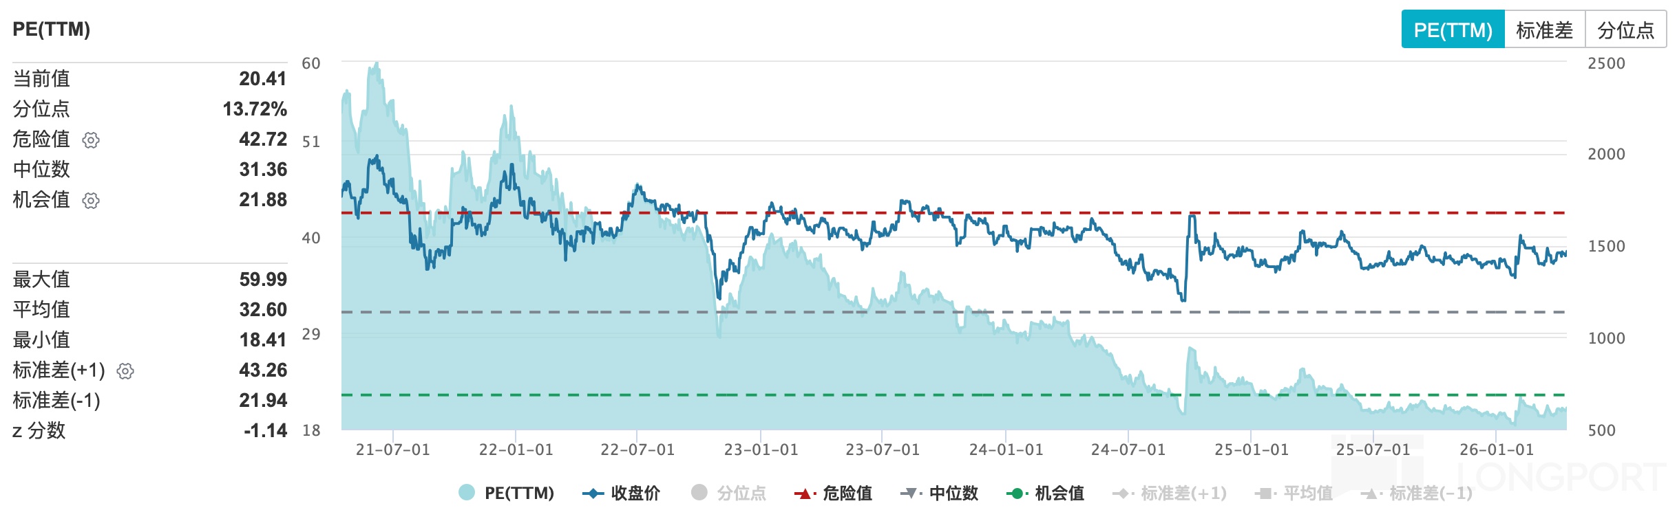Switch to the 分位点 tab
The height and width of the screenshot is (510, 1677).
(x=1625, y=30)
